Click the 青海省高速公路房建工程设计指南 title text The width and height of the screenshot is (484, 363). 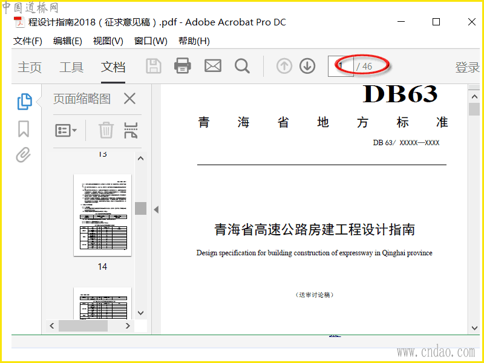(x=315, y=229)
